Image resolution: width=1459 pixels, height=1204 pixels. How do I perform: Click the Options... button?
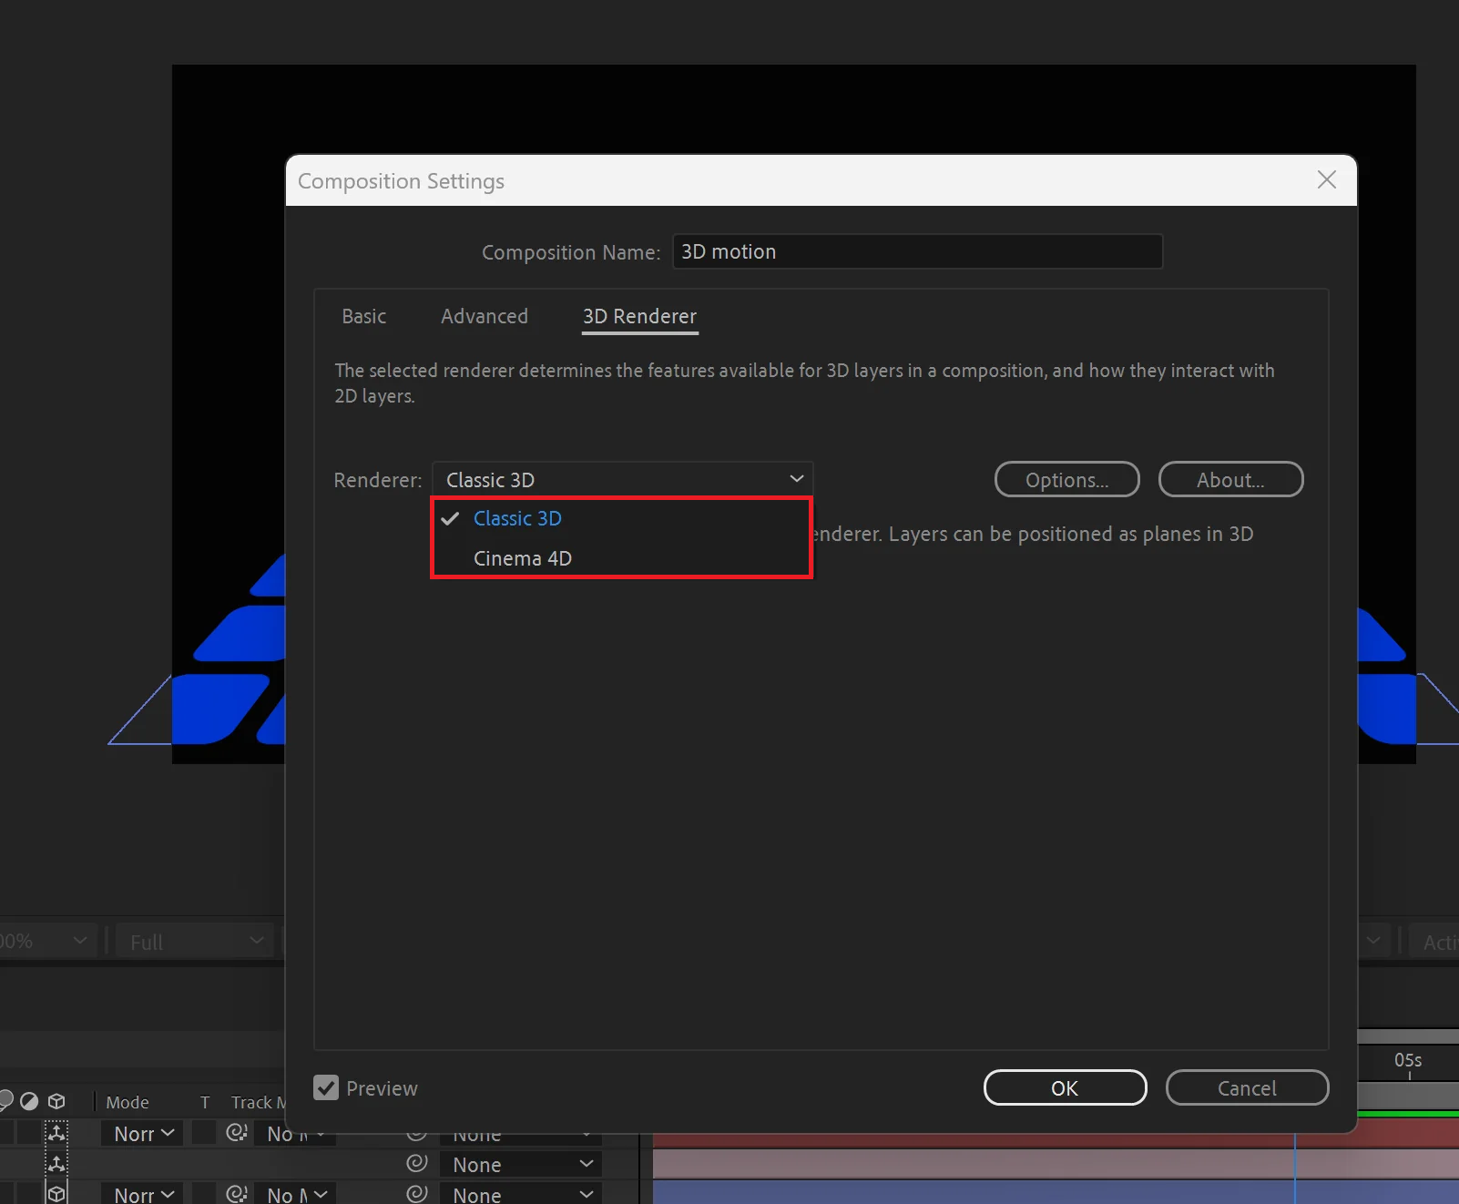click(1066, 479)
